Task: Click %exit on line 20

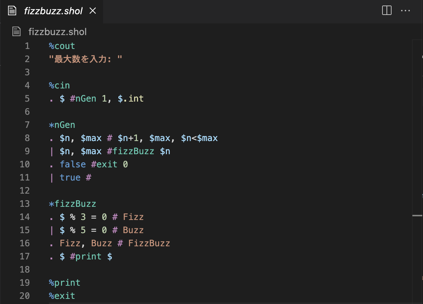Action: click(x=62, y=296)
